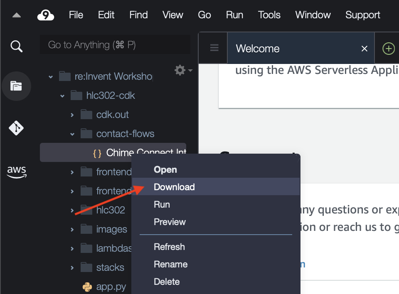Close the Welcome tab
The image size is (399, 294).
pos(365,49)
